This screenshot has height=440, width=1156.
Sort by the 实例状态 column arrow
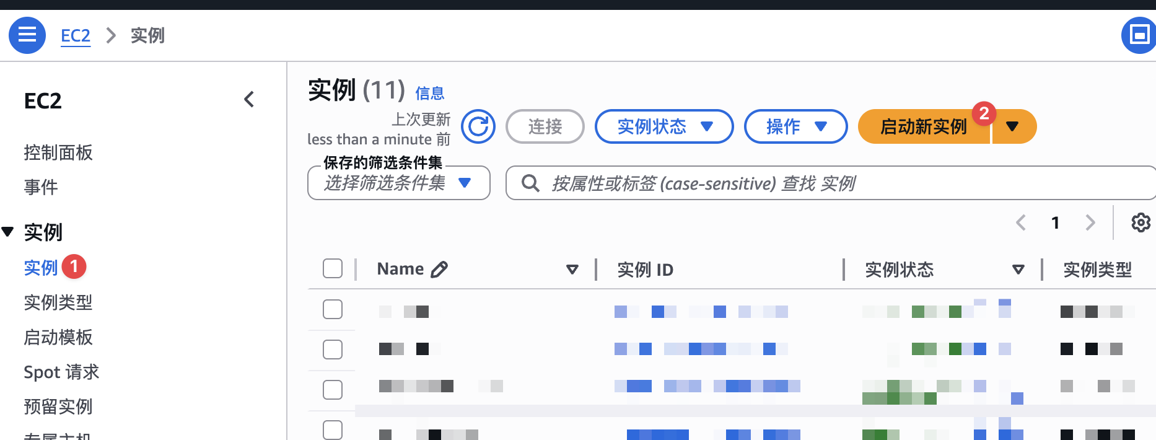click(x=1018, y=269)
